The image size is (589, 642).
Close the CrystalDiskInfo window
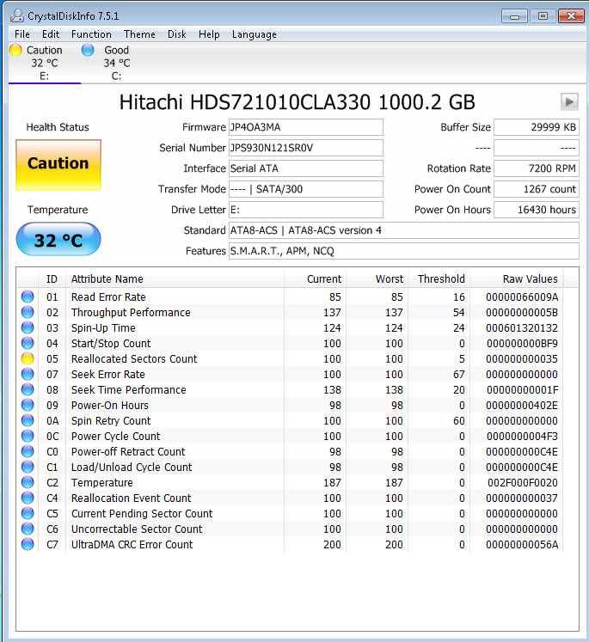[571, 16]
